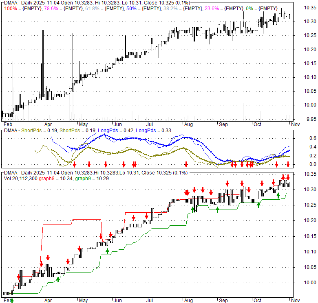318x303 pixels.
Task: Click the 0.4 value on indicator pane axis
Action: pyautogui.click(x=313, y=147)
